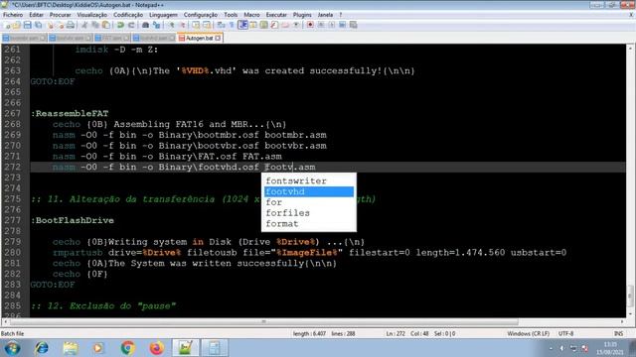
Task: Open the Macro menu
Action: (x=251, y=15)
